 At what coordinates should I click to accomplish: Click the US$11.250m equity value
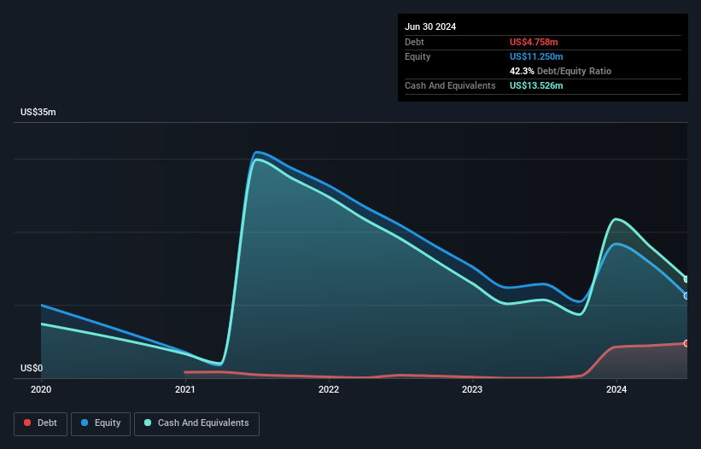click(x=536, y=56)
